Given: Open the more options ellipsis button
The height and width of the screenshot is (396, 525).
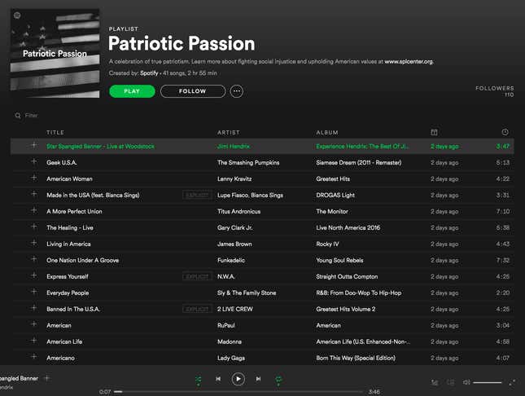Looking at the screenshot, I should click(236, 91).
